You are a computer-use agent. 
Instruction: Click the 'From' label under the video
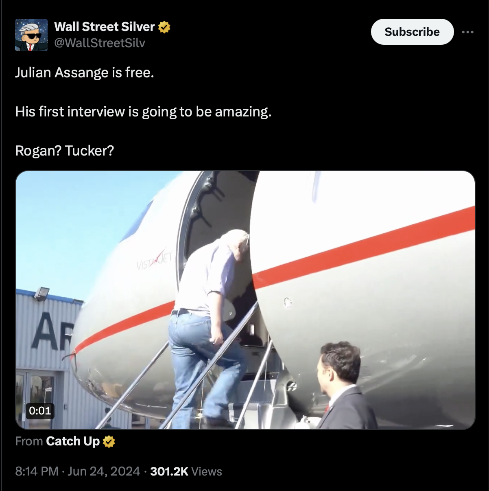pos(29,441)
